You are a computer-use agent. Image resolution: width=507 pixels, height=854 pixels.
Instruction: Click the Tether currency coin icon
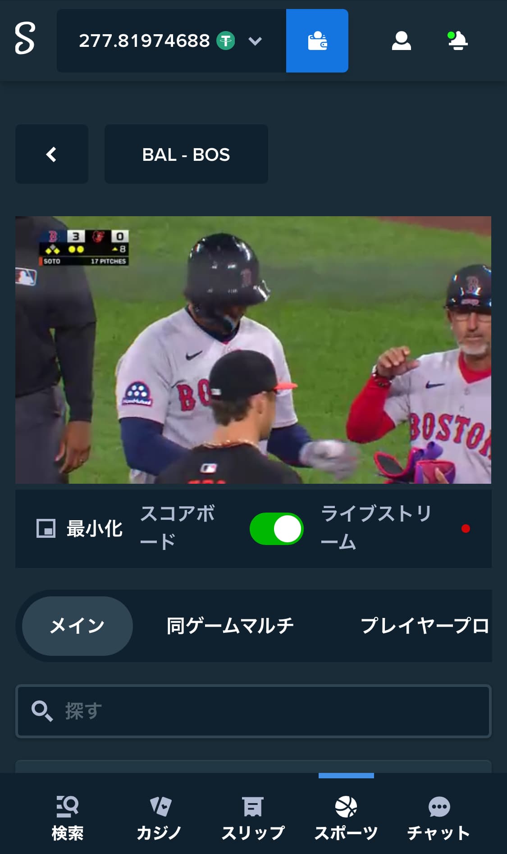tap(226, 41)
